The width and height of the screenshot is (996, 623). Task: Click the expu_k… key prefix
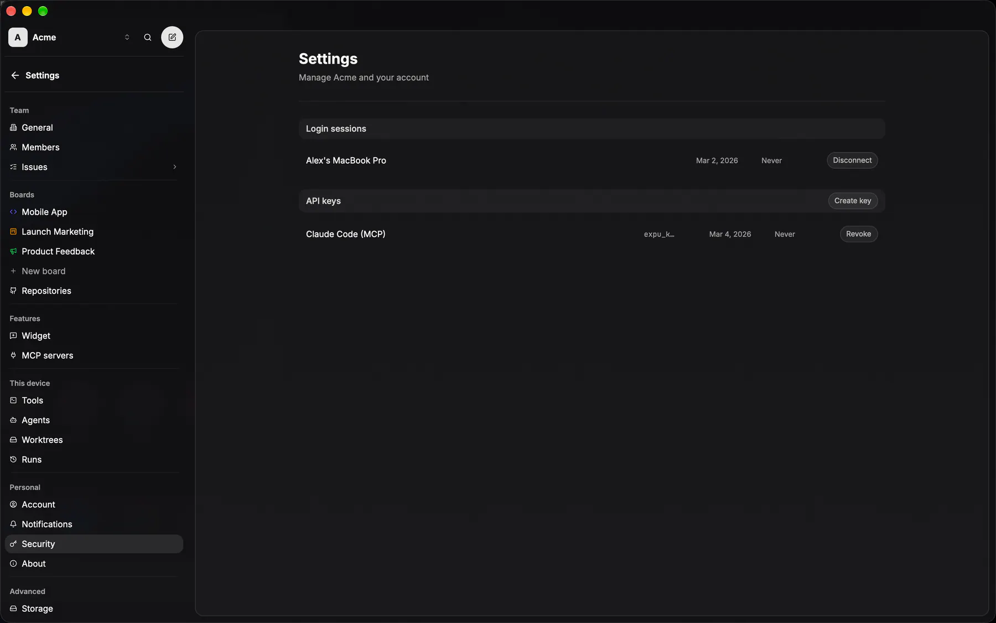tap(659, 235)
